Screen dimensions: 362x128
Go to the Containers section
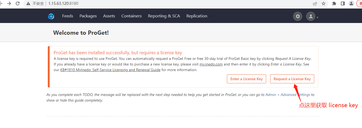131,16
